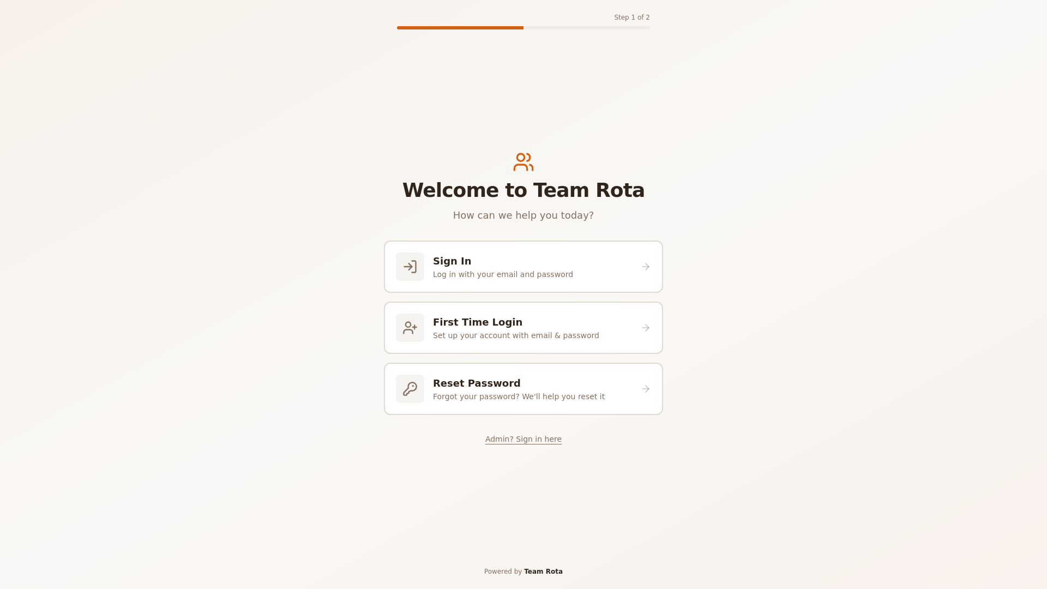Click 'Set up your account' description text

point(516,335)
